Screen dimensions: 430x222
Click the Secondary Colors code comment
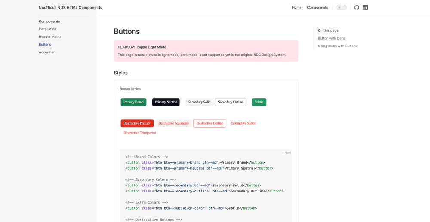(151, 179)
